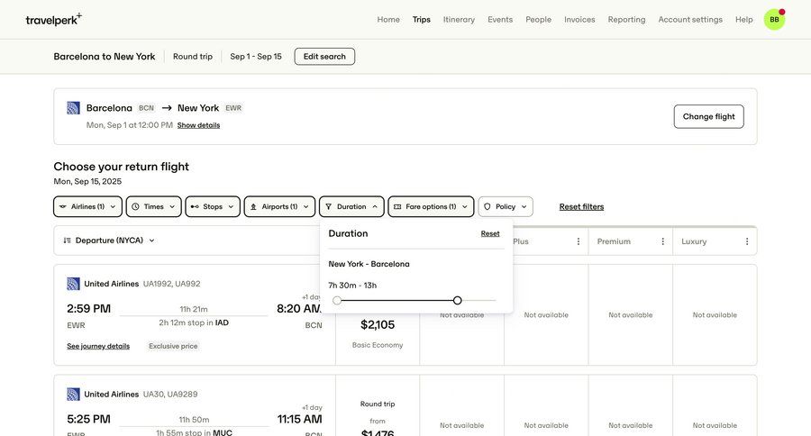The height and width of the screenshot is (436, 811).
Task: Click United Airlines logo on UA1992 flight
Action: tap(74, 284)
